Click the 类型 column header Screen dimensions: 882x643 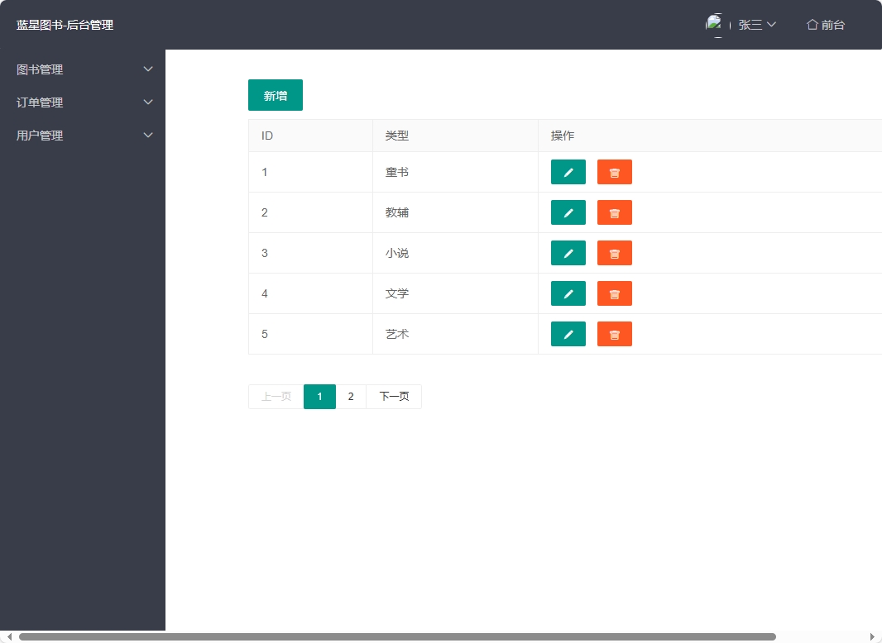455,136
